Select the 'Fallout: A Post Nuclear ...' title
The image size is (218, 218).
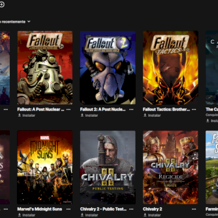coord(41,110)
